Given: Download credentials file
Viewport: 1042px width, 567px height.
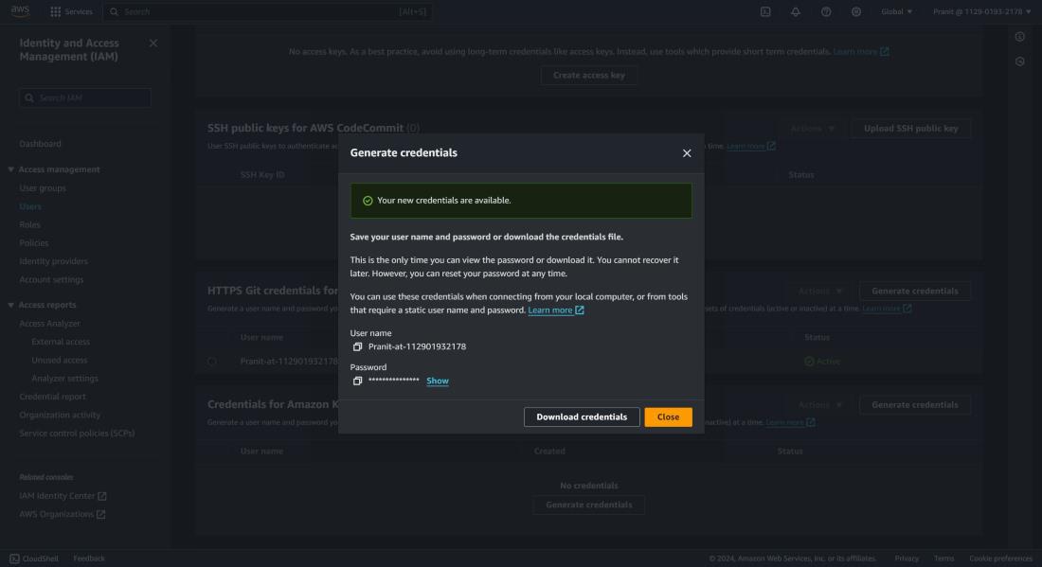Looking at the screenshot, I should [x=582, y=416].
